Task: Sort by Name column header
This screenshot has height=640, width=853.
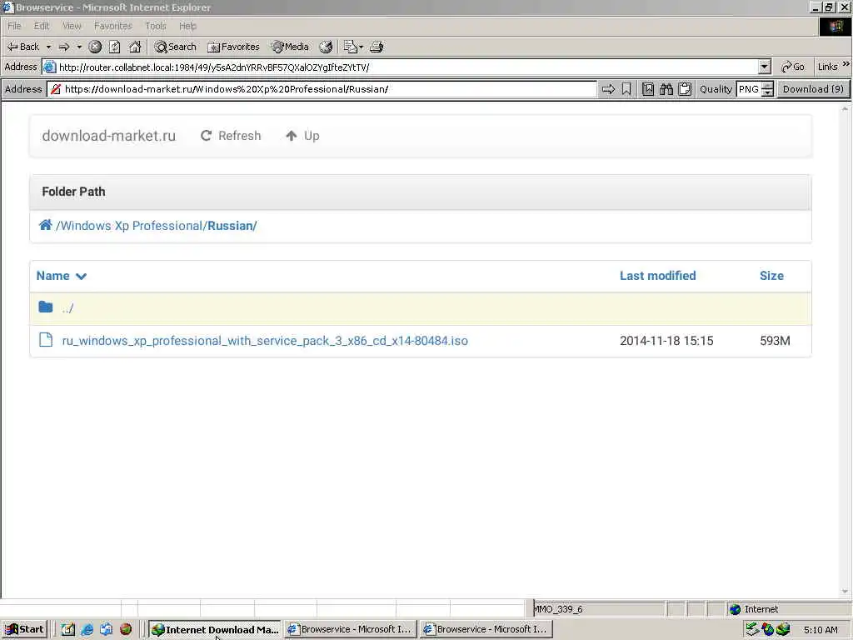Action: tap(62, 276)
